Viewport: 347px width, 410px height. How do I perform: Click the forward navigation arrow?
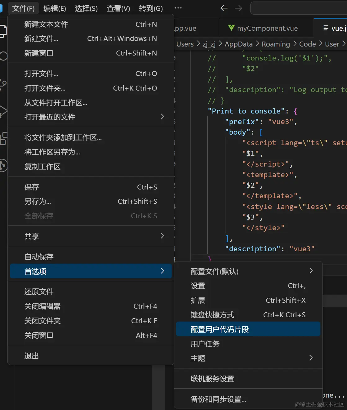point(238,8)
